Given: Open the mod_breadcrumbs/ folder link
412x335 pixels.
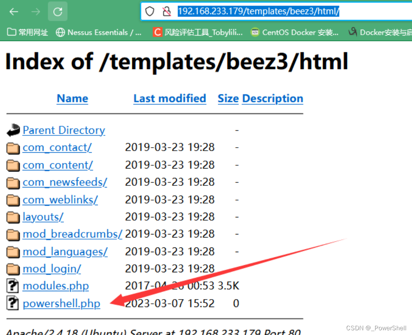Looking at the screenshot, I should (x=72, y=234).
